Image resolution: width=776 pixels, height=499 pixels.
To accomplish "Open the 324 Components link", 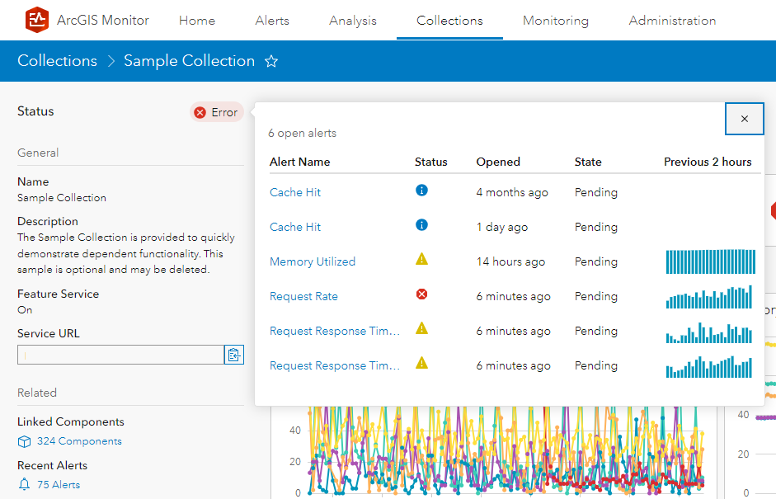I will (x=79, y=441).
